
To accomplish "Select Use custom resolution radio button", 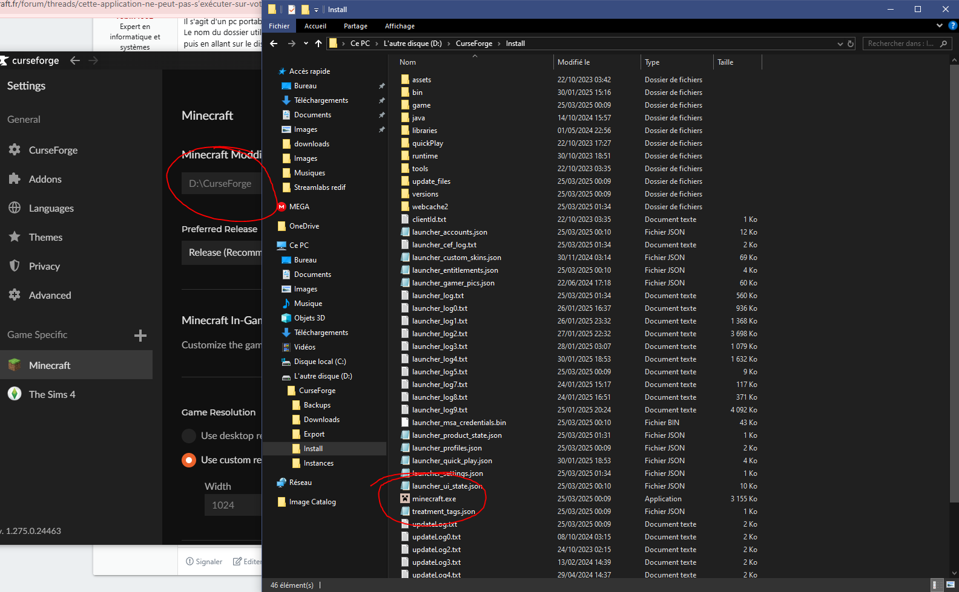I will click(x=189, y=460).
